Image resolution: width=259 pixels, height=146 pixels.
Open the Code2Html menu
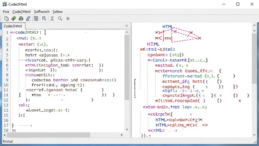pyautogui.click(x=21, y=12)
